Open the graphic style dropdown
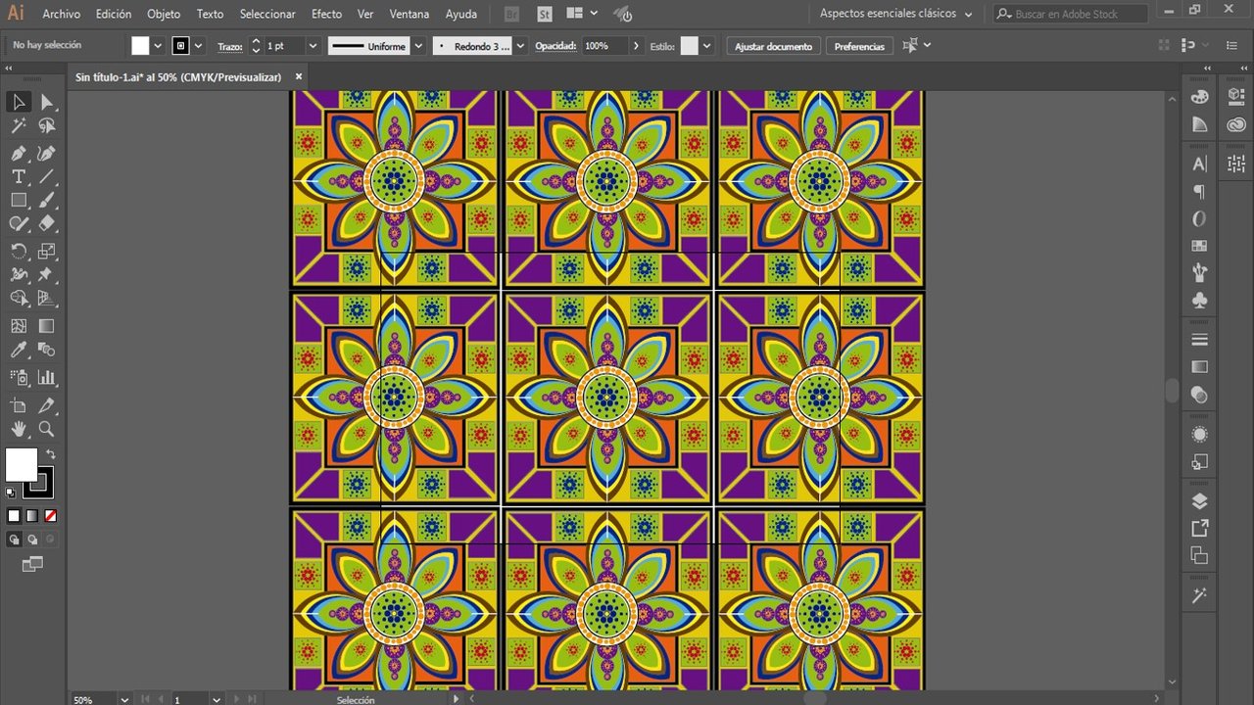 [706, 46]
